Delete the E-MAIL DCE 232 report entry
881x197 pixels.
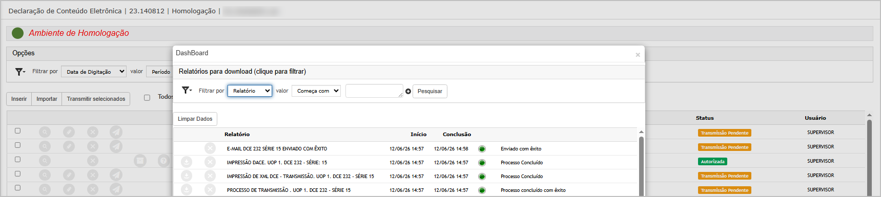tap(210, 148)
